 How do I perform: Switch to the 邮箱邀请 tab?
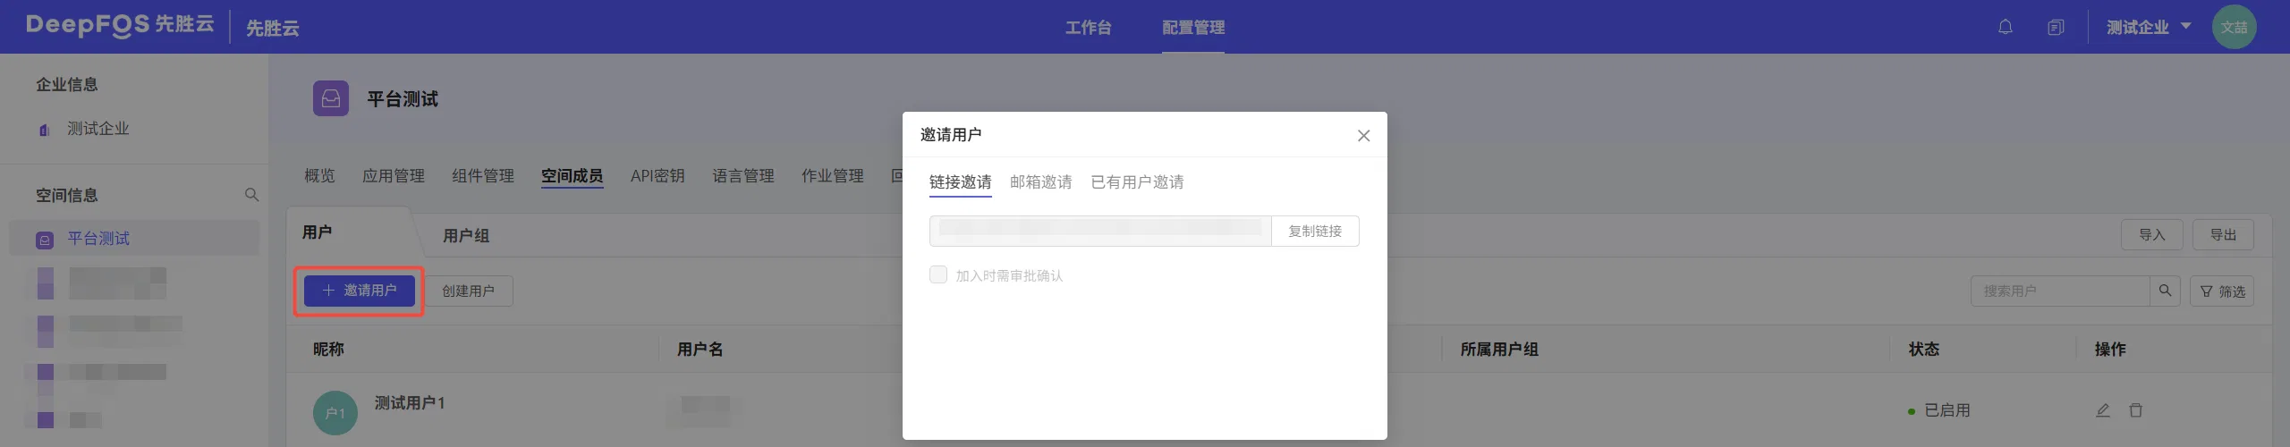[x=1040, y=182]
